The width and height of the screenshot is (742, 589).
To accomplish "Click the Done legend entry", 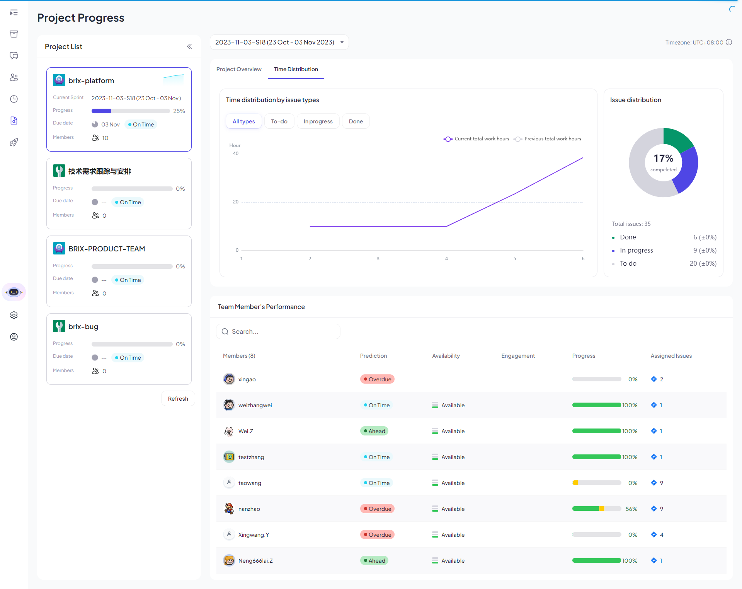I will pyautogui.click(x=664, y=237).
